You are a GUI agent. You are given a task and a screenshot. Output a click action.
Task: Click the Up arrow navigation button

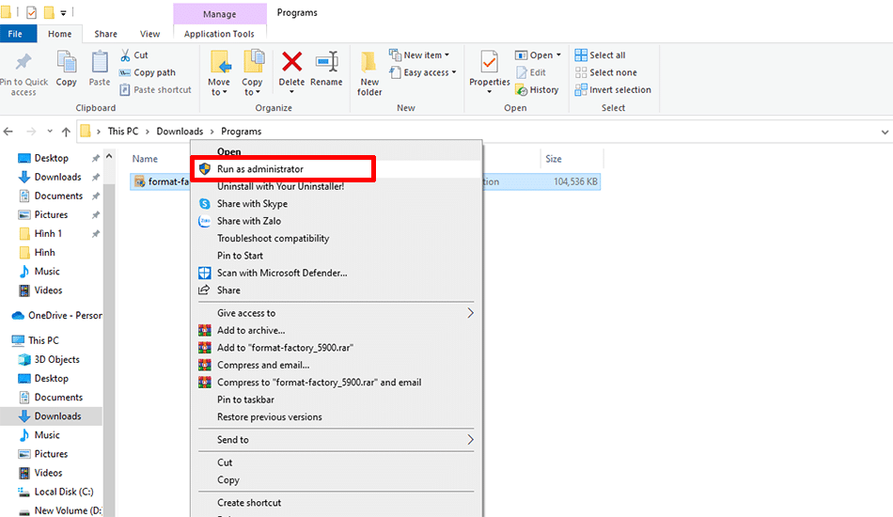(66, 132)
